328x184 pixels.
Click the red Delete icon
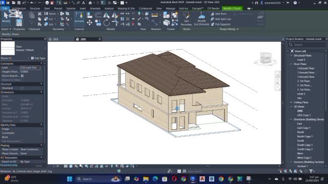click(x=133, y=24)
